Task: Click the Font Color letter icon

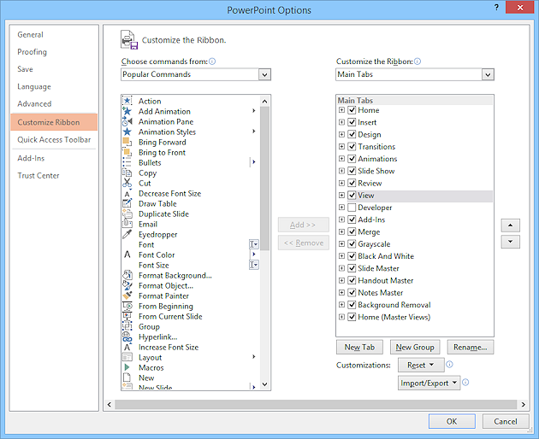Action: [127, 255]
